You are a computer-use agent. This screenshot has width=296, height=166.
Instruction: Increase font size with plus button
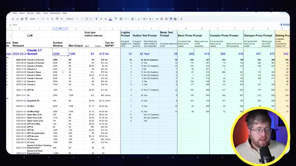pos(92,19)
